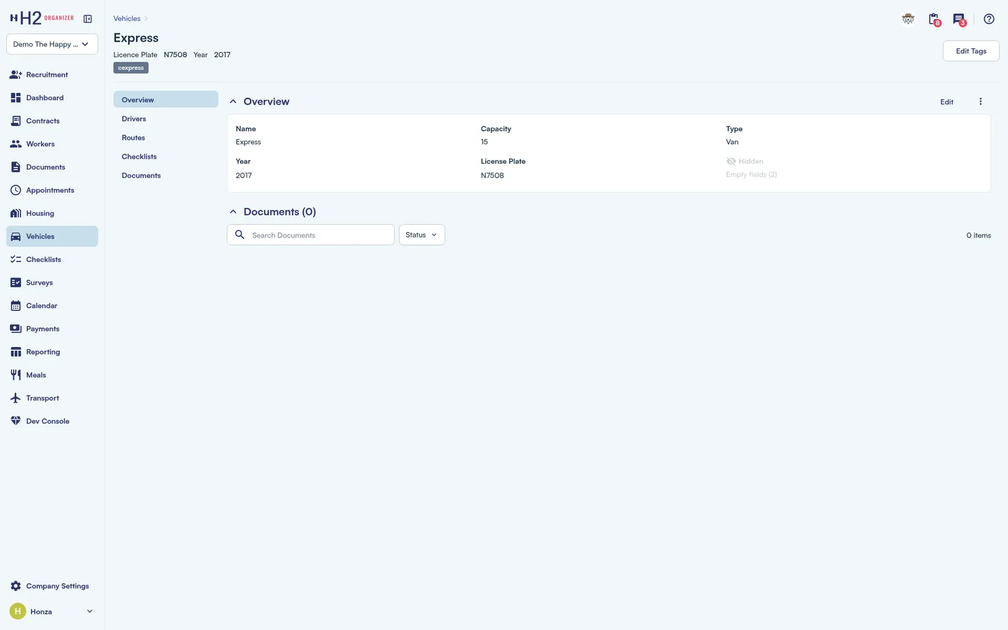Open the help question mark icon
The width and height of the screenshot is (1008, 630).
pyautogui.click(x=989, y=19)
